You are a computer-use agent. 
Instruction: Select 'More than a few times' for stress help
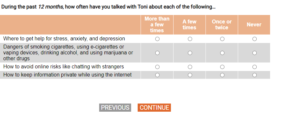[157, 39]
